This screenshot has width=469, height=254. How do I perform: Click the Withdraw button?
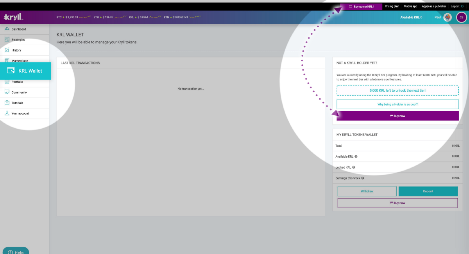(367, 191)
